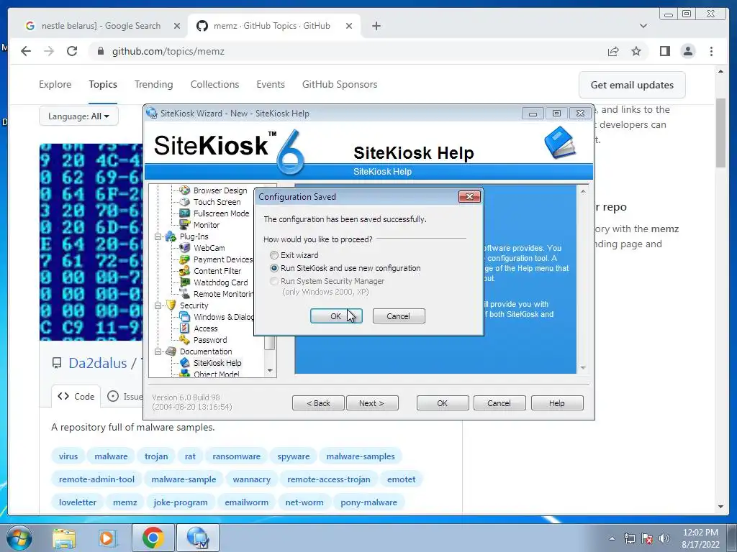737x552 pixels.
Task: Open new Chrome tab
Action: click(376, 26)
